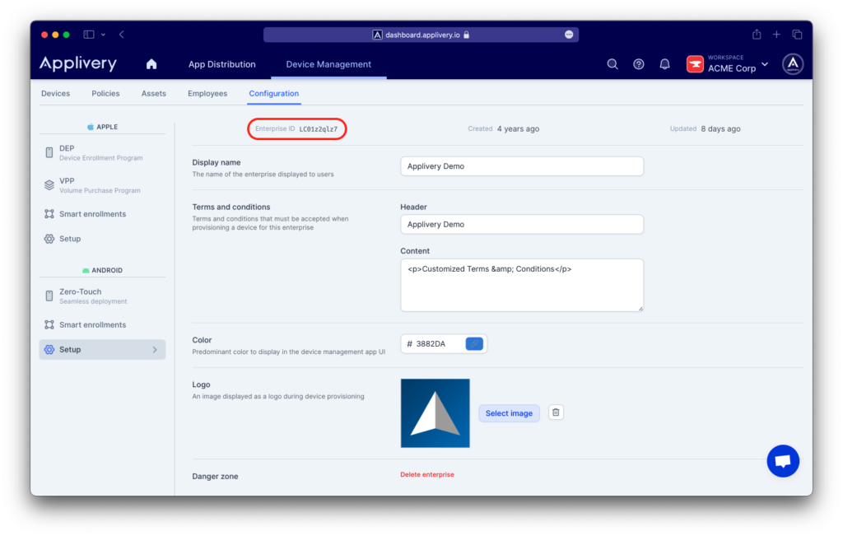This screenshot has height=536, width=843.
Task: Open the notifications bell
Action: (x=664, y=64)
